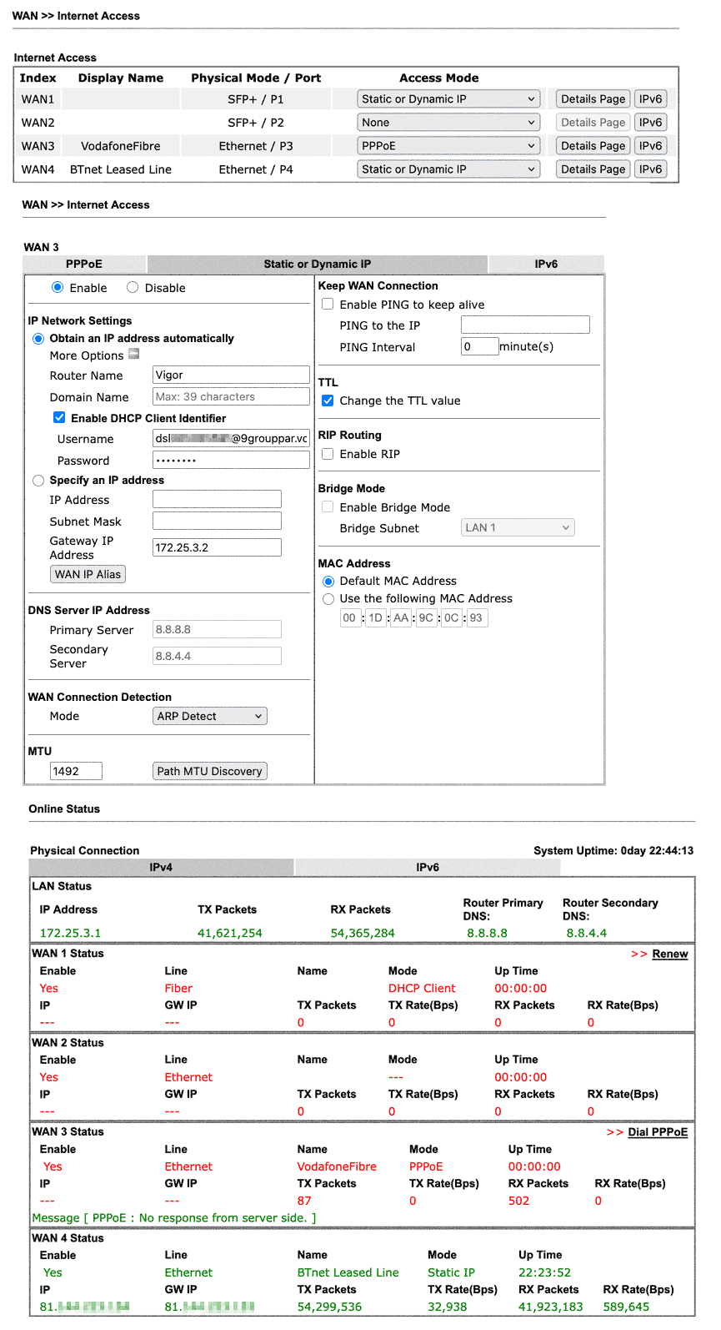
Task: Expand the Bridge Subnet LAN 1 dropdown
Action: pos(518,527)
